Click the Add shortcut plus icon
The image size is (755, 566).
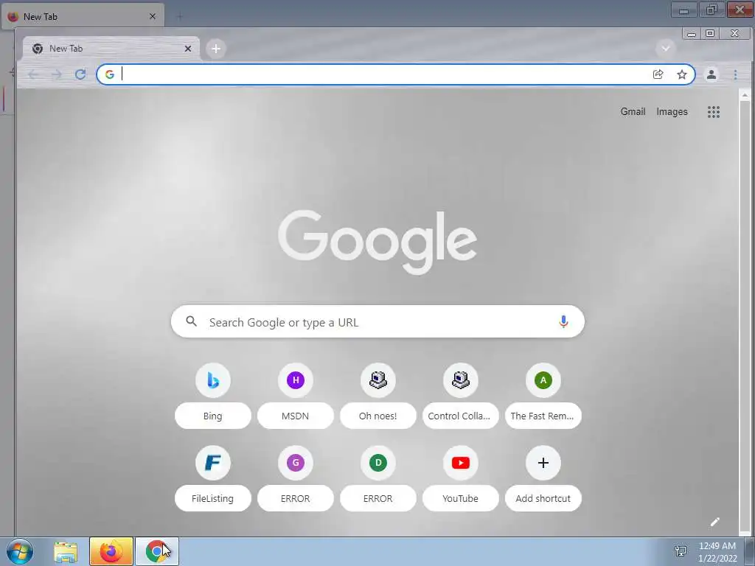point(543,463)
